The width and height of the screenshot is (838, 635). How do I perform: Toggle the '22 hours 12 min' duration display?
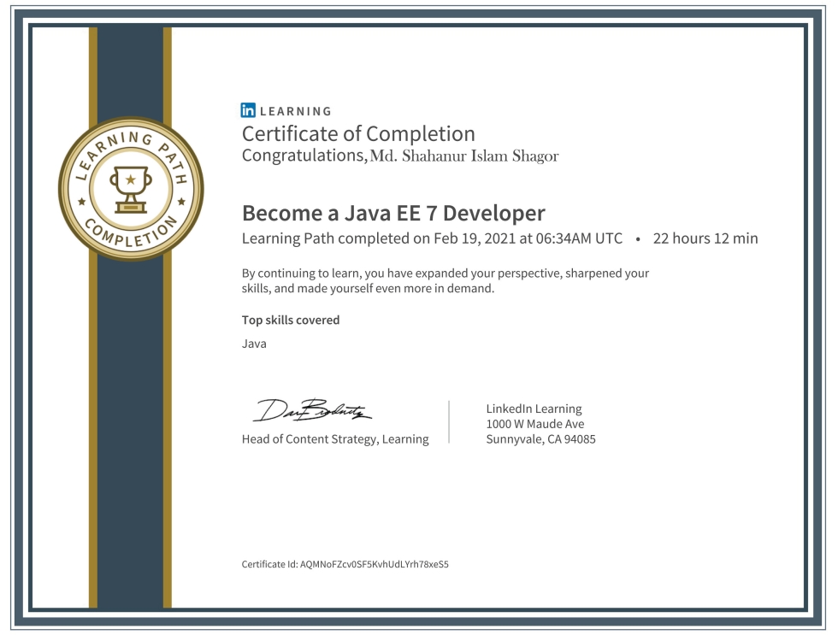coord(705,239)
